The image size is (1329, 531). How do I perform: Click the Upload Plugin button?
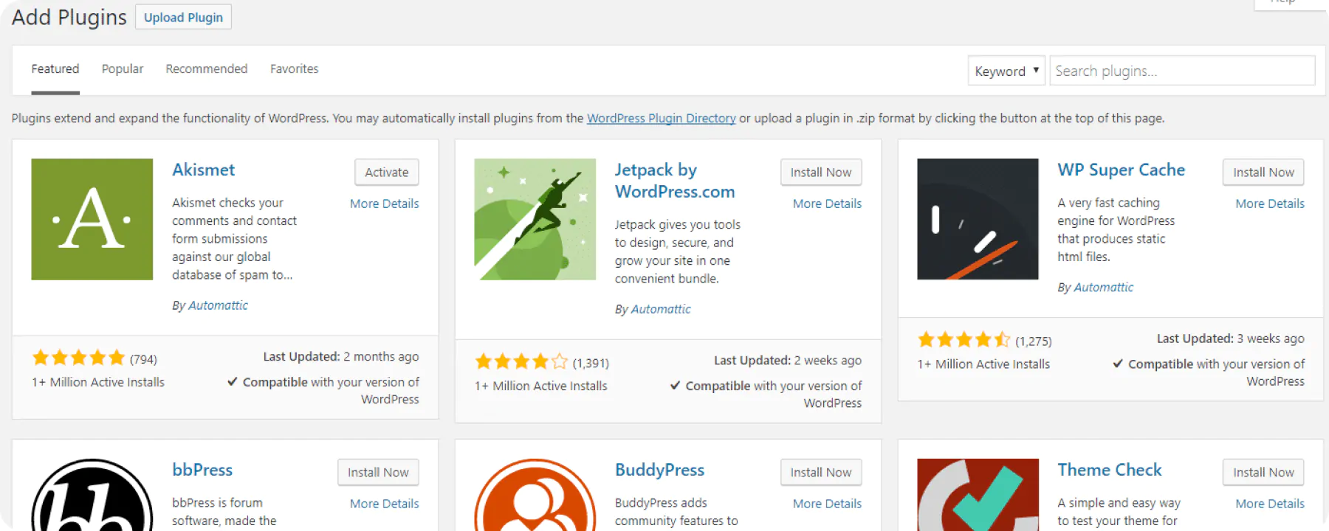pos(183,17)
